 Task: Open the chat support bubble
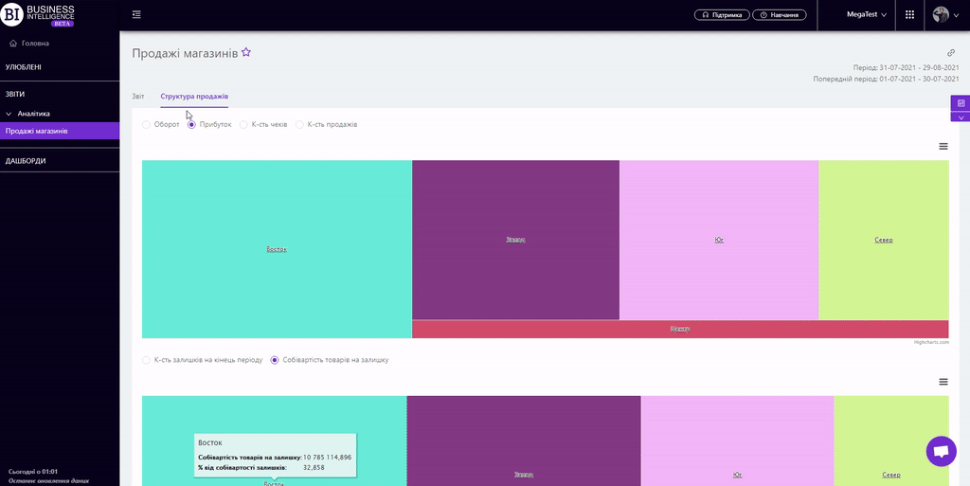[941, 452]
